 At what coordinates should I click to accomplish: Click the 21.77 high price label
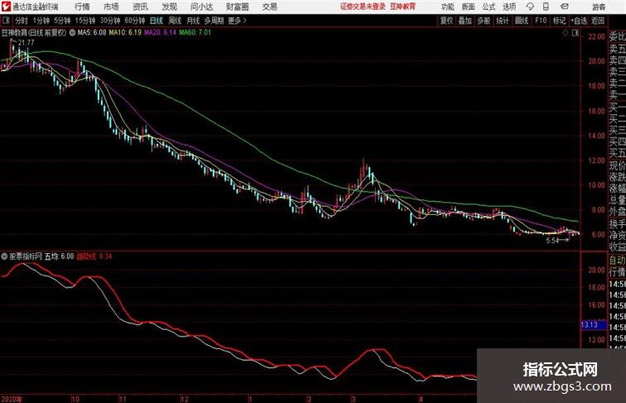point(26,42)
